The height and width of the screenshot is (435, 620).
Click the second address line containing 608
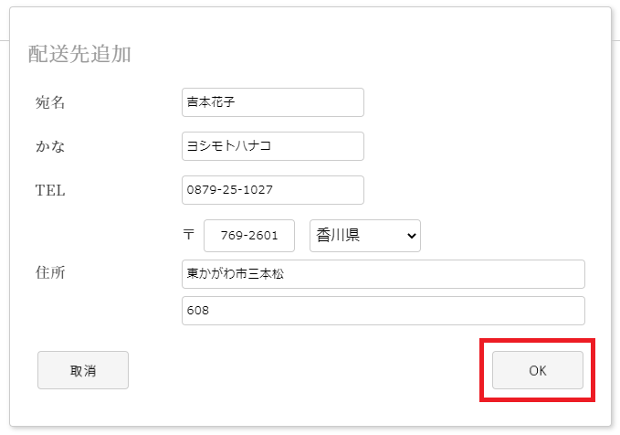(384, 311)
